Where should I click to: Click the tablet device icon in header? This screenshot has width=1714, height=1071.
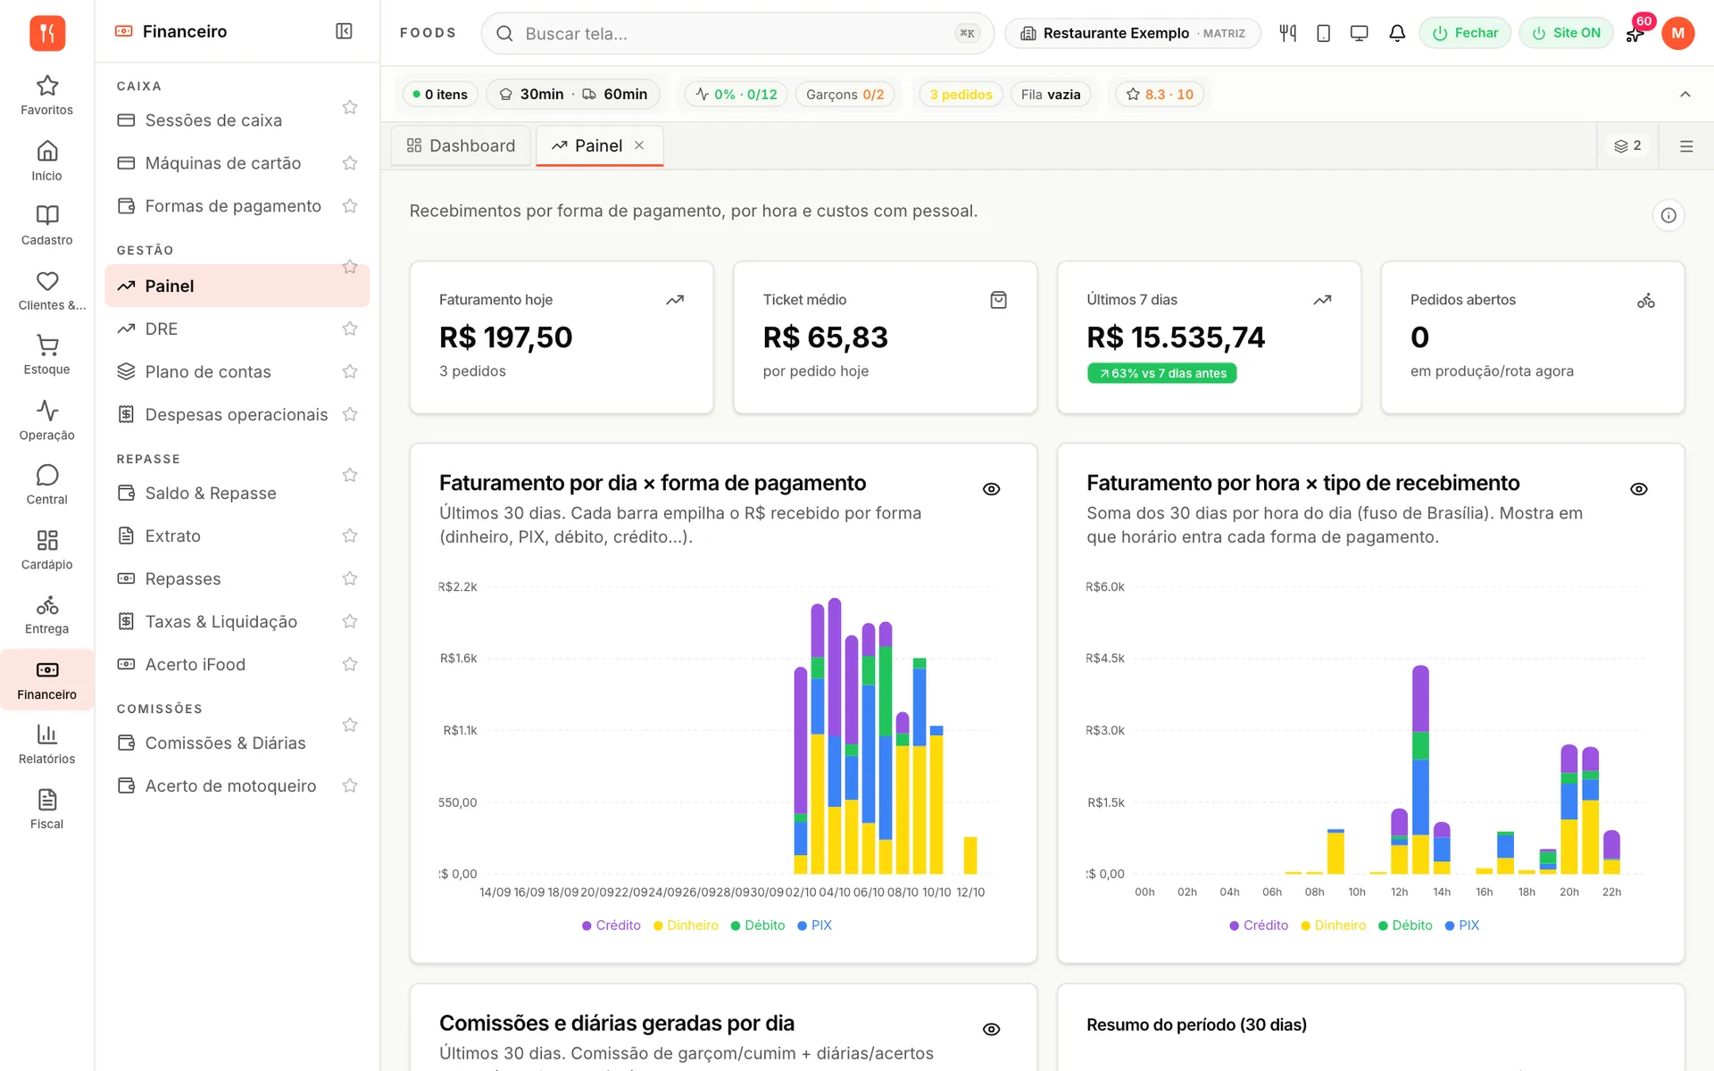[x=1324, y=33]
